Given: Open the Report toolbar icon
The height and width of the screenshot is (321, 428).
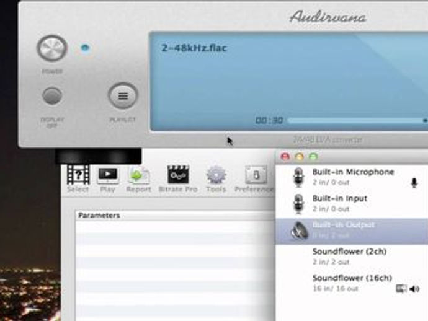Looking at the screenshot, I should [x=139, y=175].
